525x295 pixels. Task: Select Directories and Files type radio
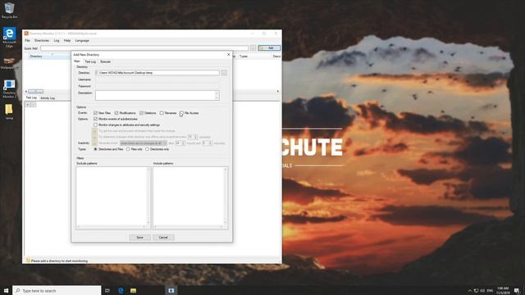pyautogui.click(x=95, y=149)
